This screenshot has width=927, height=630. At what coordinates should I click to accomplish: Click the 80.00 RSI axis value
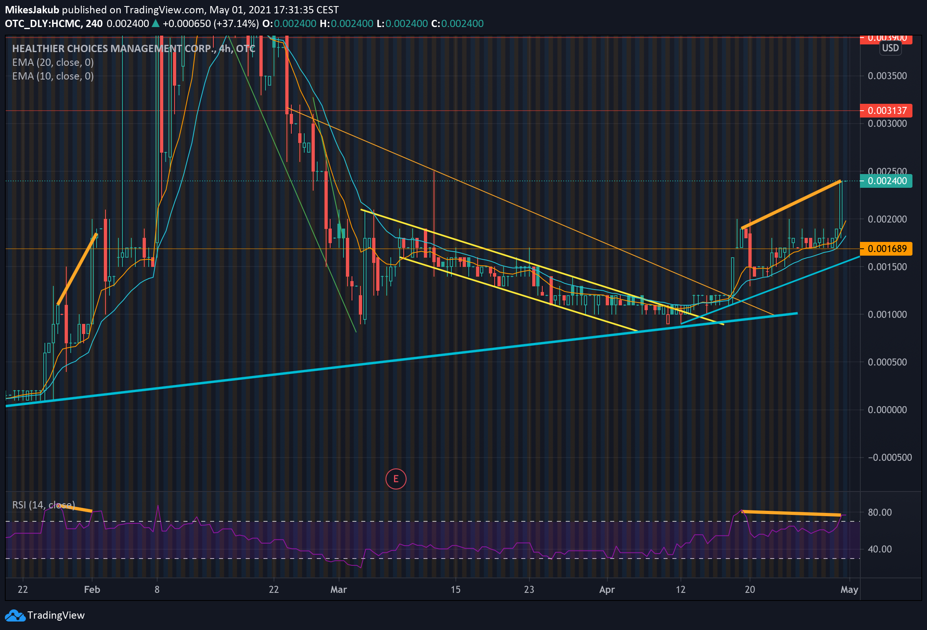tap(880, 512)
